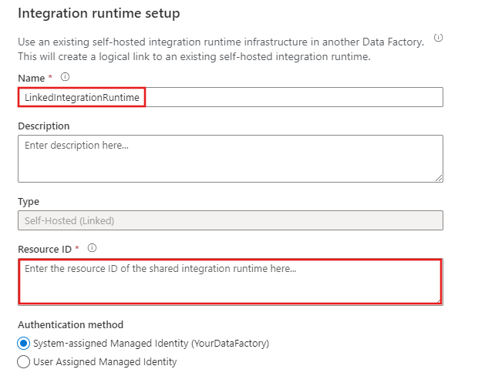This screenshot has width=485, height=386.
Task: Select the User Assigned Managed Identity radio button
Action: (23, 361)
